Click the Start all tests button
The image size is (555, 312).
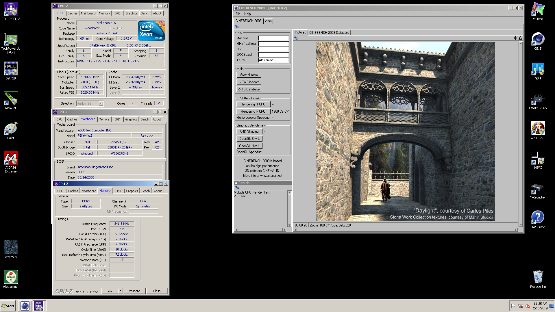coord(249,75)
